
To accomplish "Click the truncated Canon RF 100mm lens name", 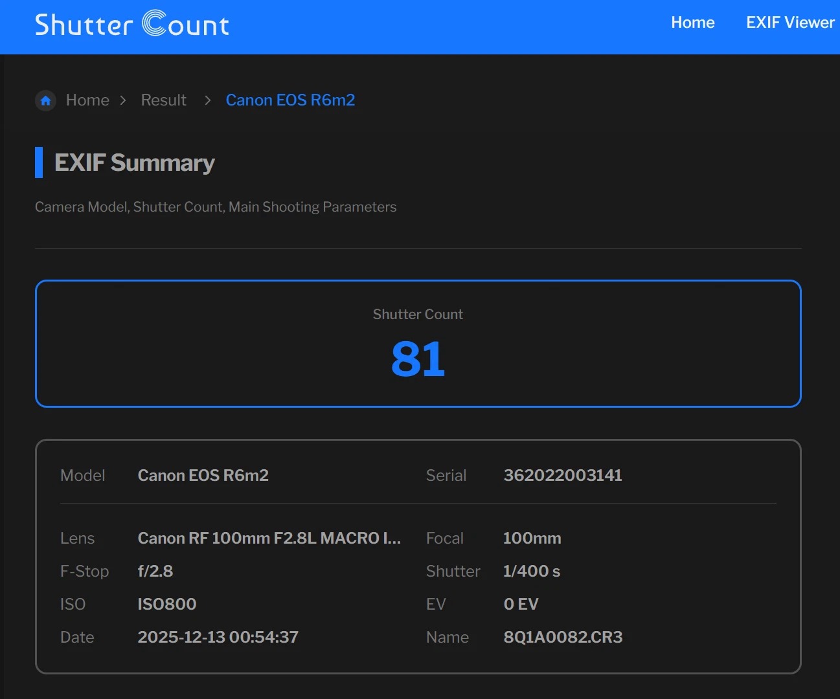I will pos(269,538).
